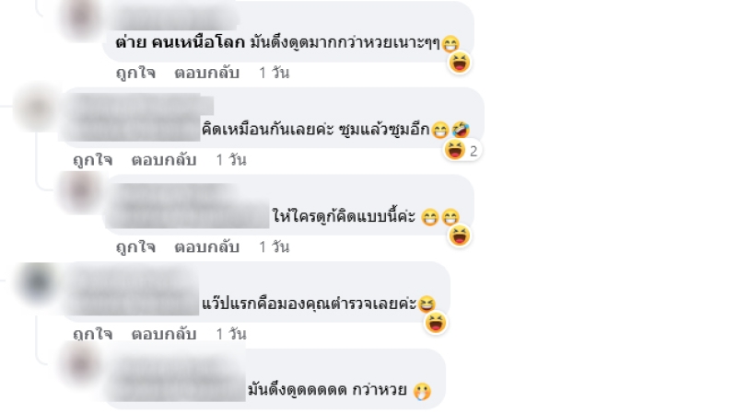Open blurred author name of 'มันดึงดูดดดดด กว่าหวย' comment

176,377
